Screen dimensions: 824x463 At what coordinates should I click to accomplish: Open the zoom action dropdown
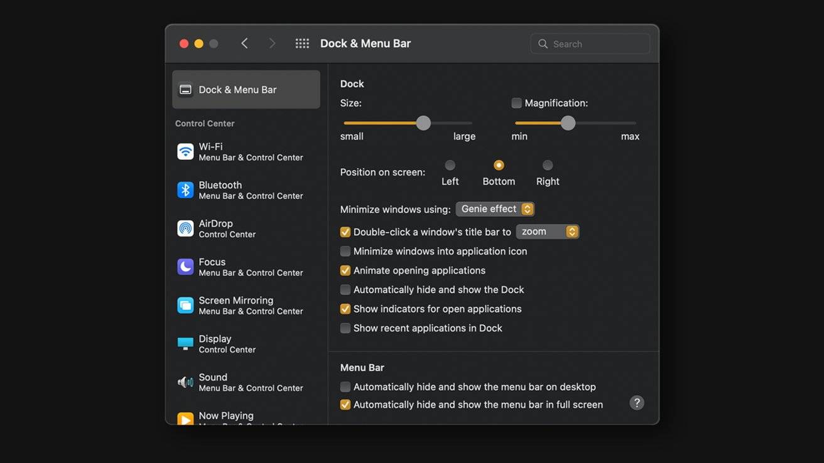(547, 231)
